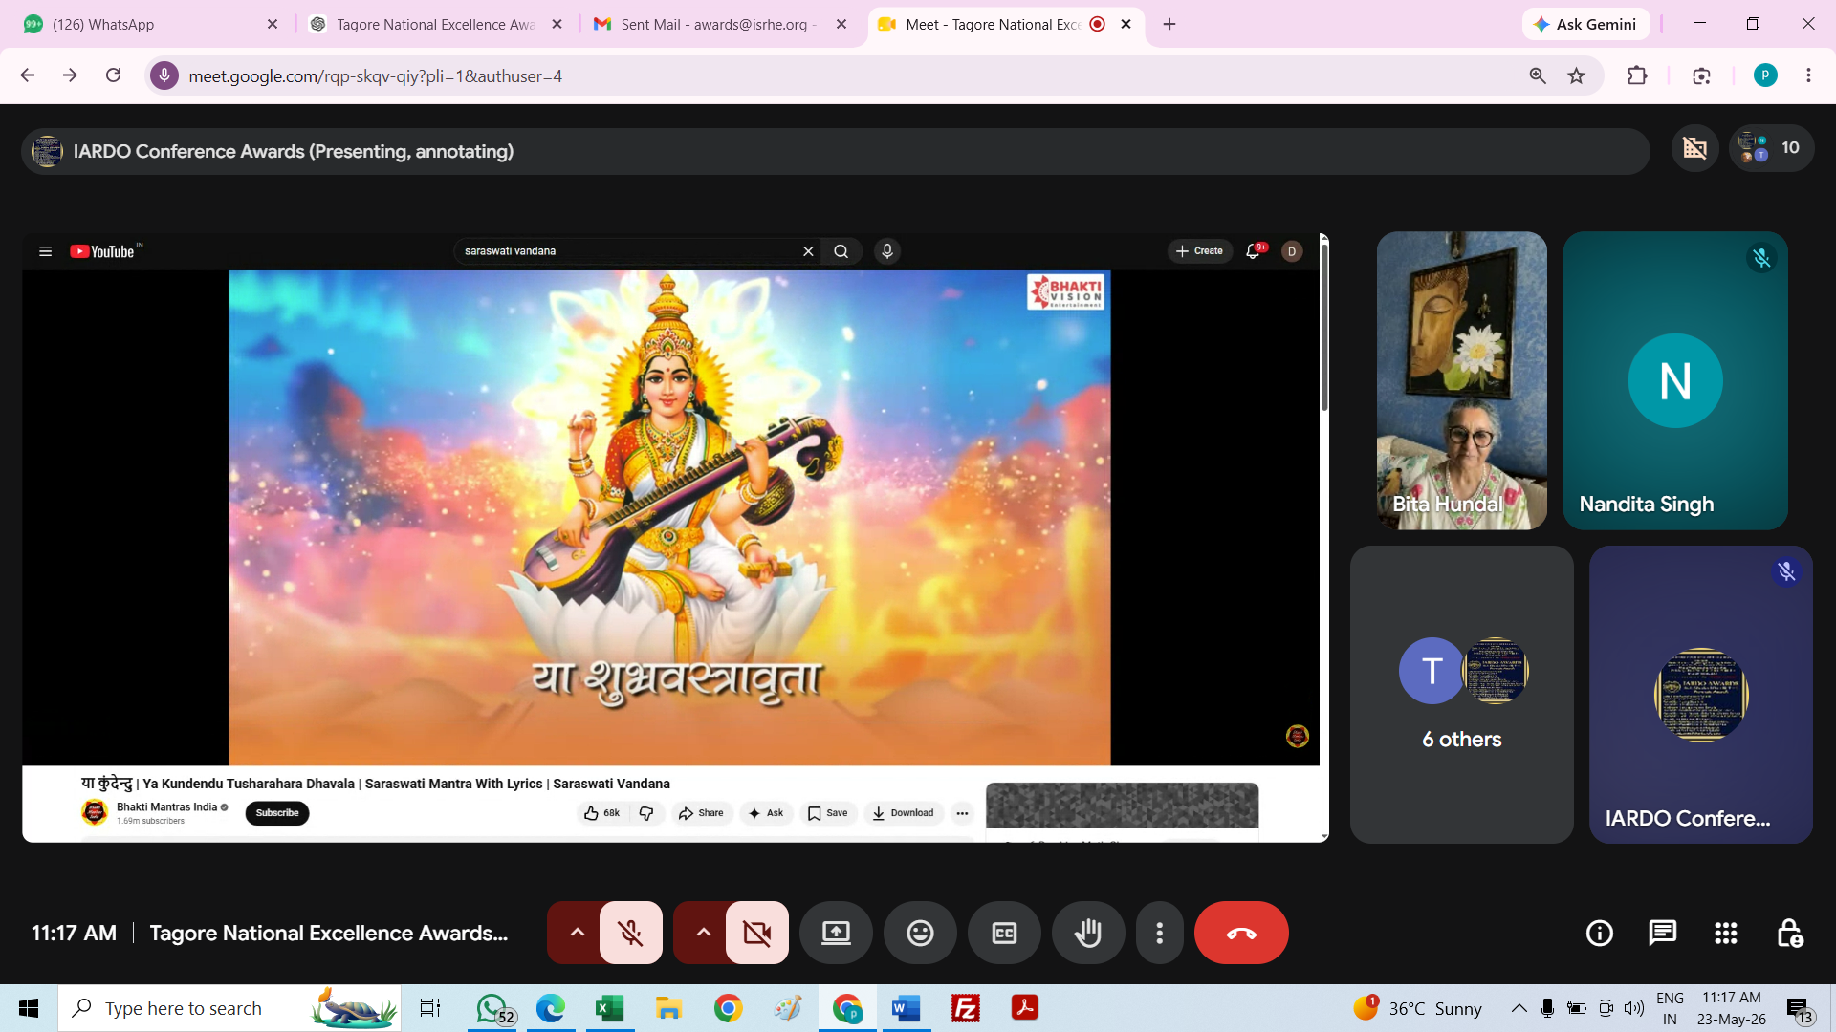The width and height of the screenshot is (1836, 1032).
Task: Show the participants list with count 10
Action: click(x=1771, y=148)
